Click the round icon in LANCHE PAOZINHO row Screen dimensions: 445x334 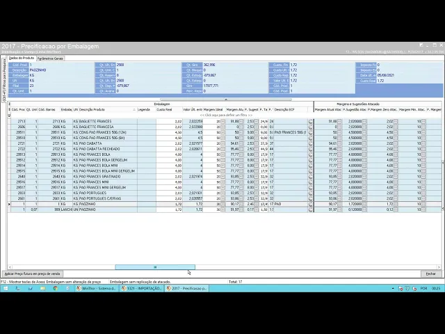[x=311, y=209]
